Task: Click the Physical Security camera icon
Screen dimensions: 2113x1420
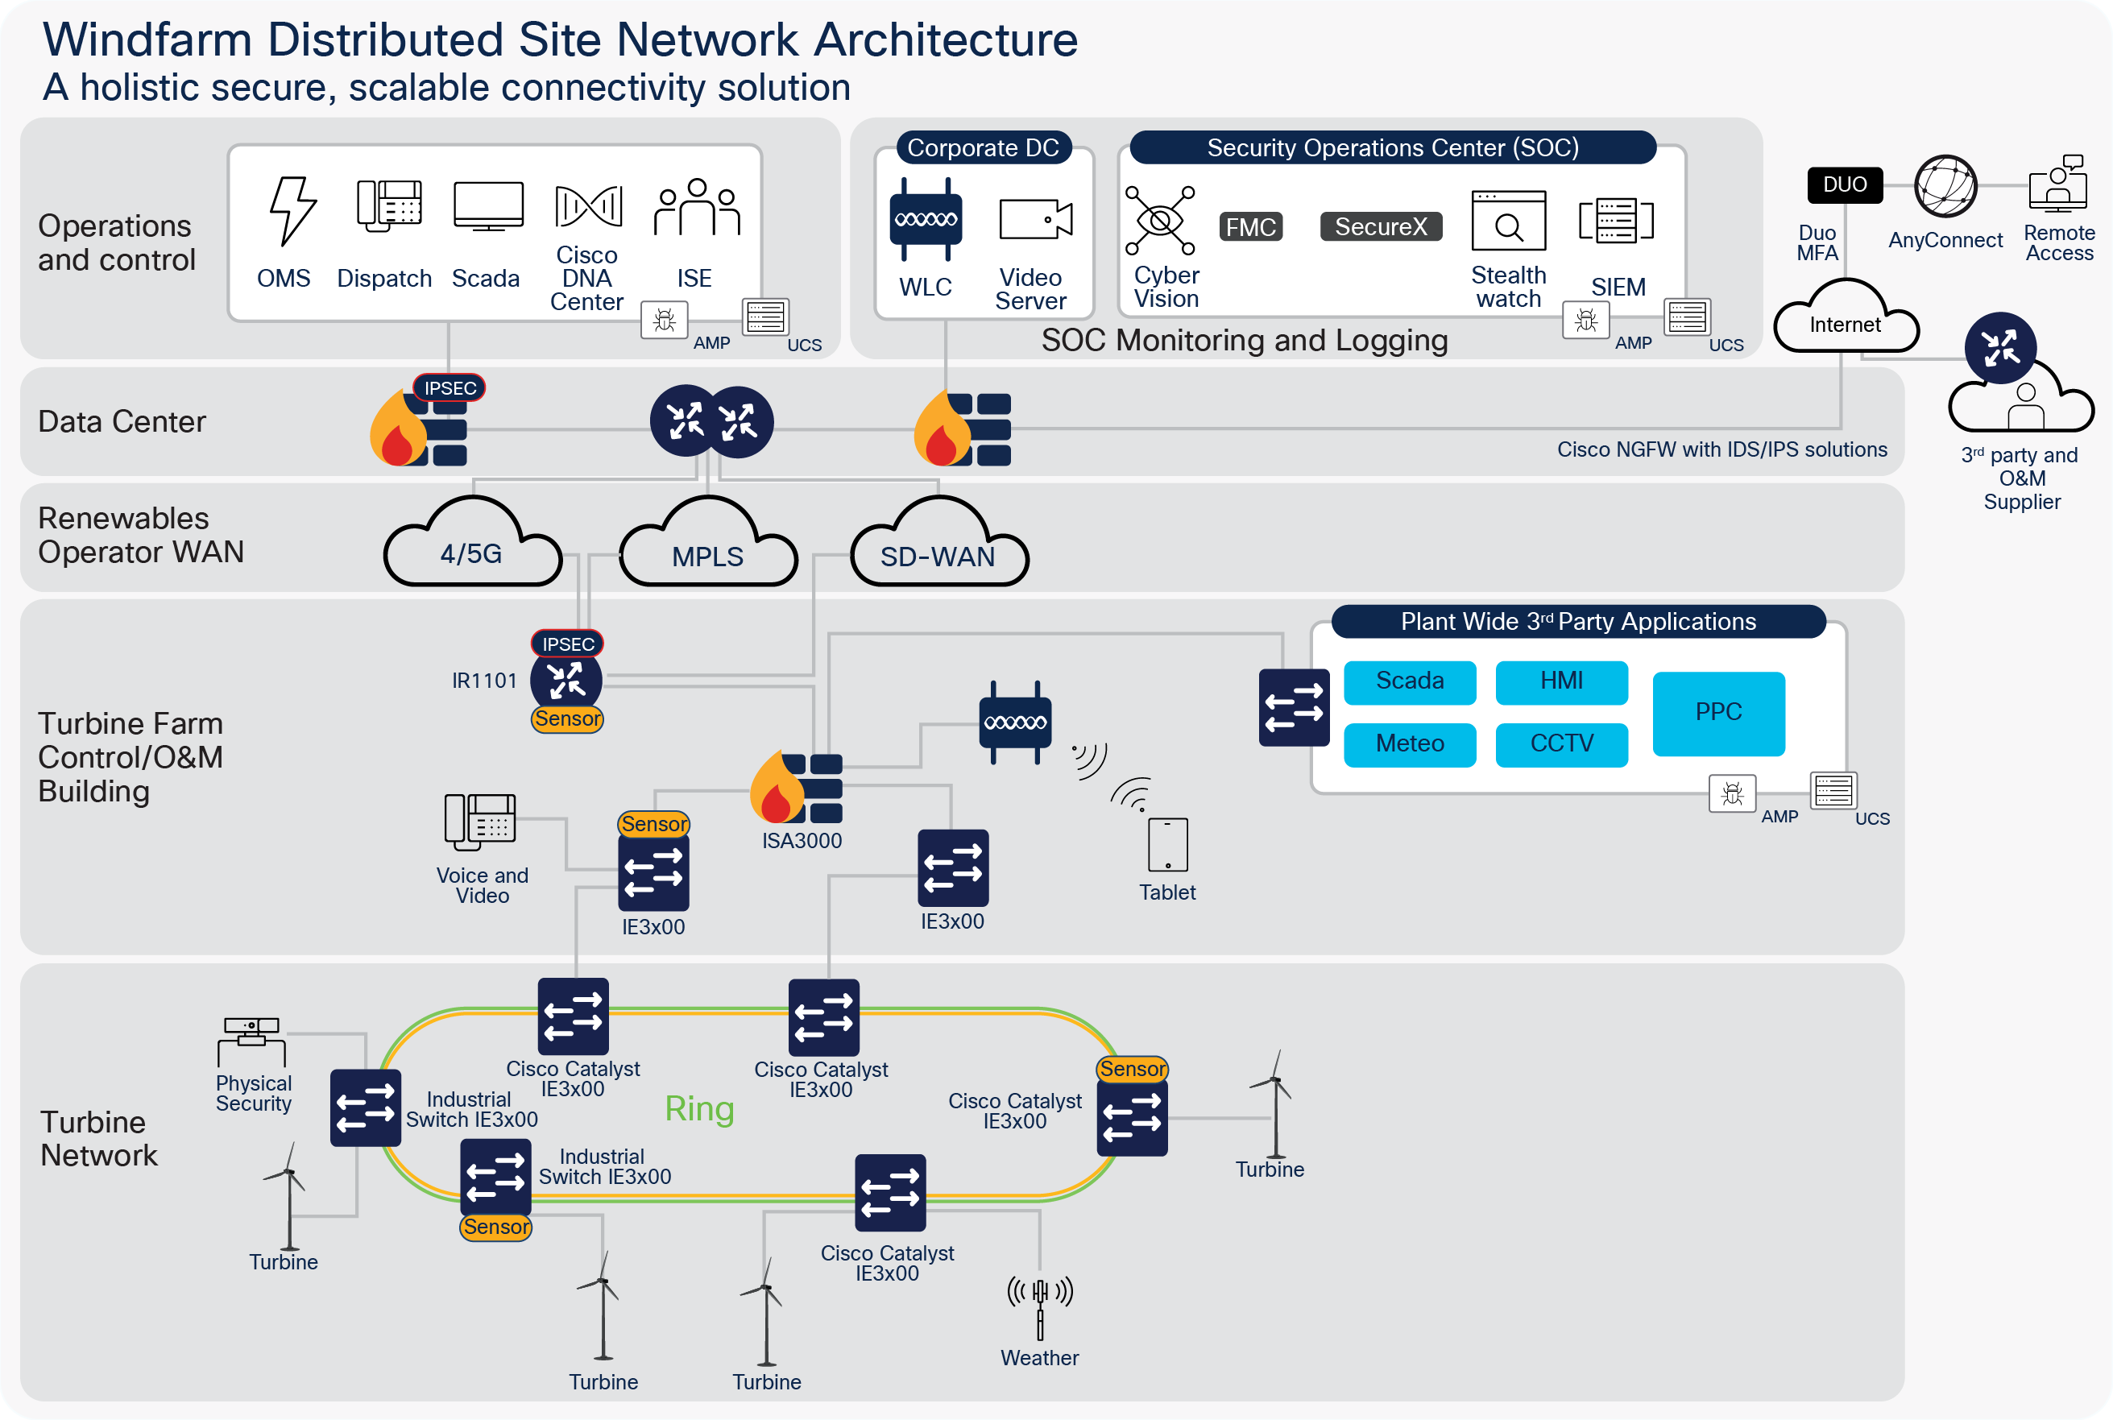Action: click(x=252, y=1041)
